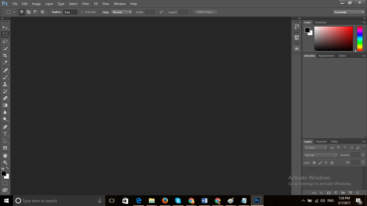Select the Rectangular Marquee tool in toolbox
Viewport: 367px width, 206px height.
pyautogui.click(x=5, y=34)
